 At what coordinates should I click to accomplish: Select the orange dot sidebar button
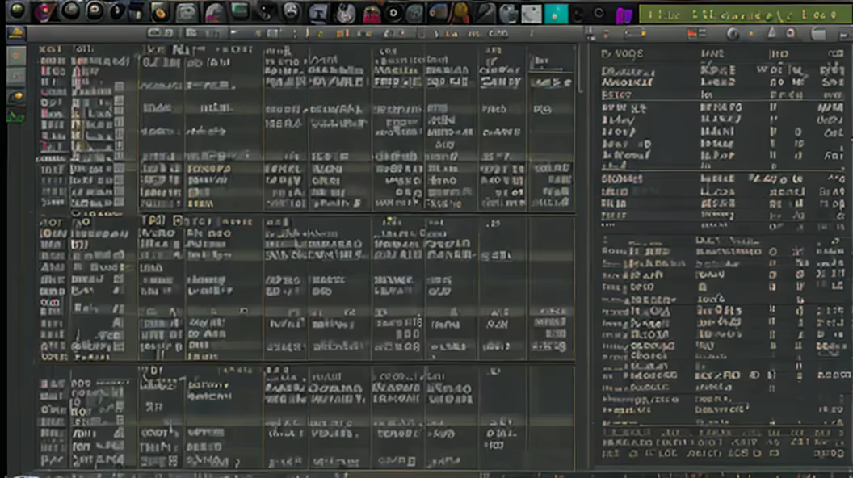[16, 56]
